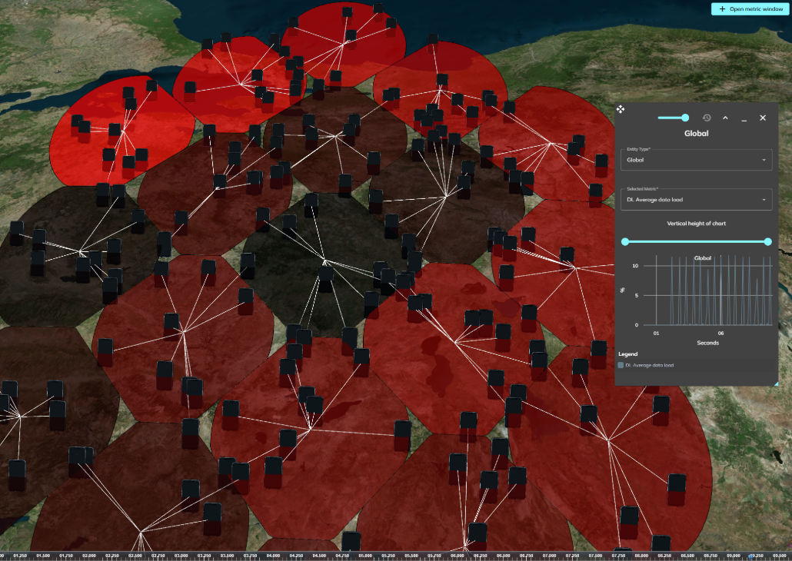Viewport: 792px width, 561px height.
Task: Click the 02.000 mark on the timeline
Action: click(89, 555)
